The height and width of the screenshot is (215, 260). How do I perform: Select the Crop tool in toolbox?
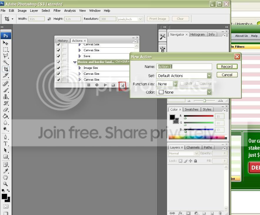click(6, 69)
